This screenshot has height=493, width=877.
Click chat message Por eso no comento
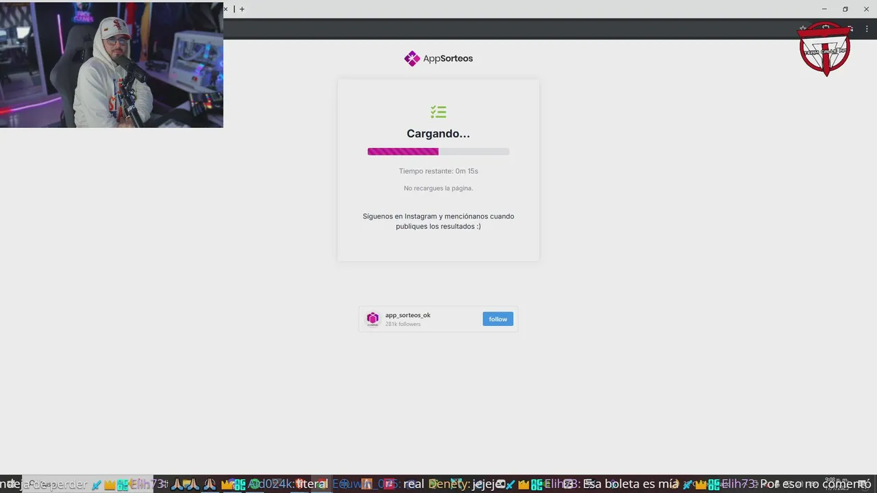(x=815, y=484)
